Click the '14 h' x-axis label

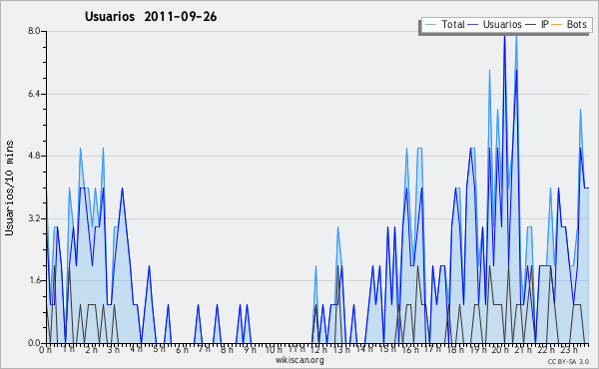pyautogui.click(x=364, y=350)
